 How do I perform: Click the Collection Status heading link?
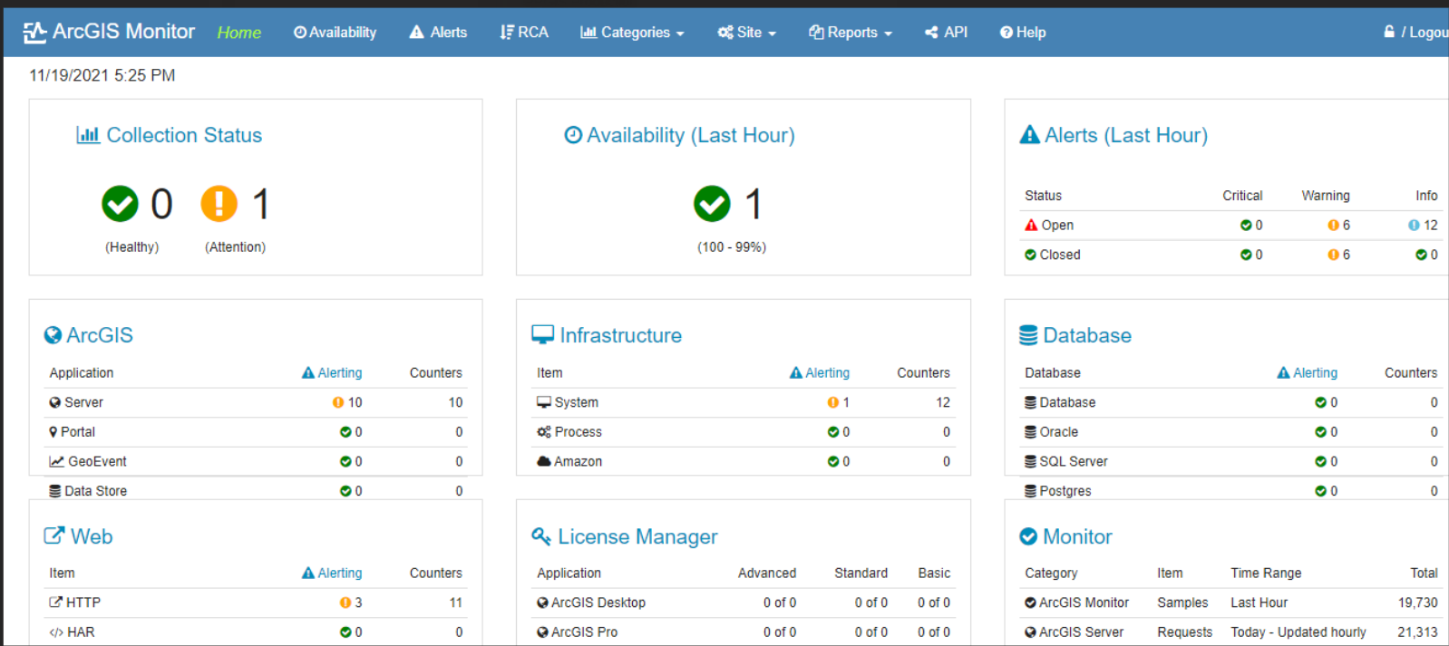tap(184, 135)
